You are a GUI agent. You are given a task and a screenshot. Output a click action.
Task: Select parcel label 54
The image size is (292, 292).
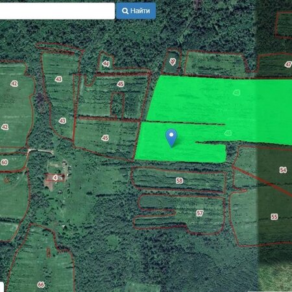click(283, 170)
